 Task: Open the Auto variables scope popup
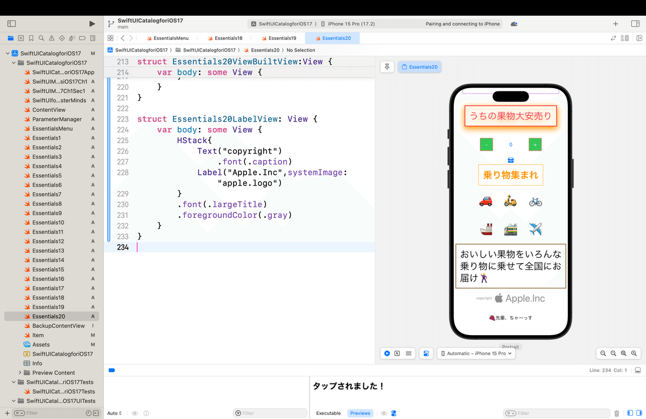click(x=114, y=413)
